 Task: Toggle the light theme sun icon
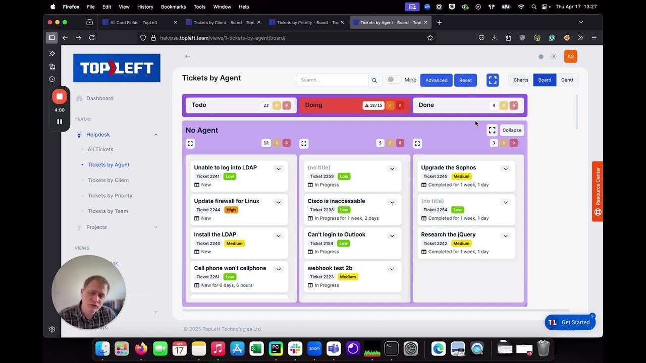[x=553, y=56]
